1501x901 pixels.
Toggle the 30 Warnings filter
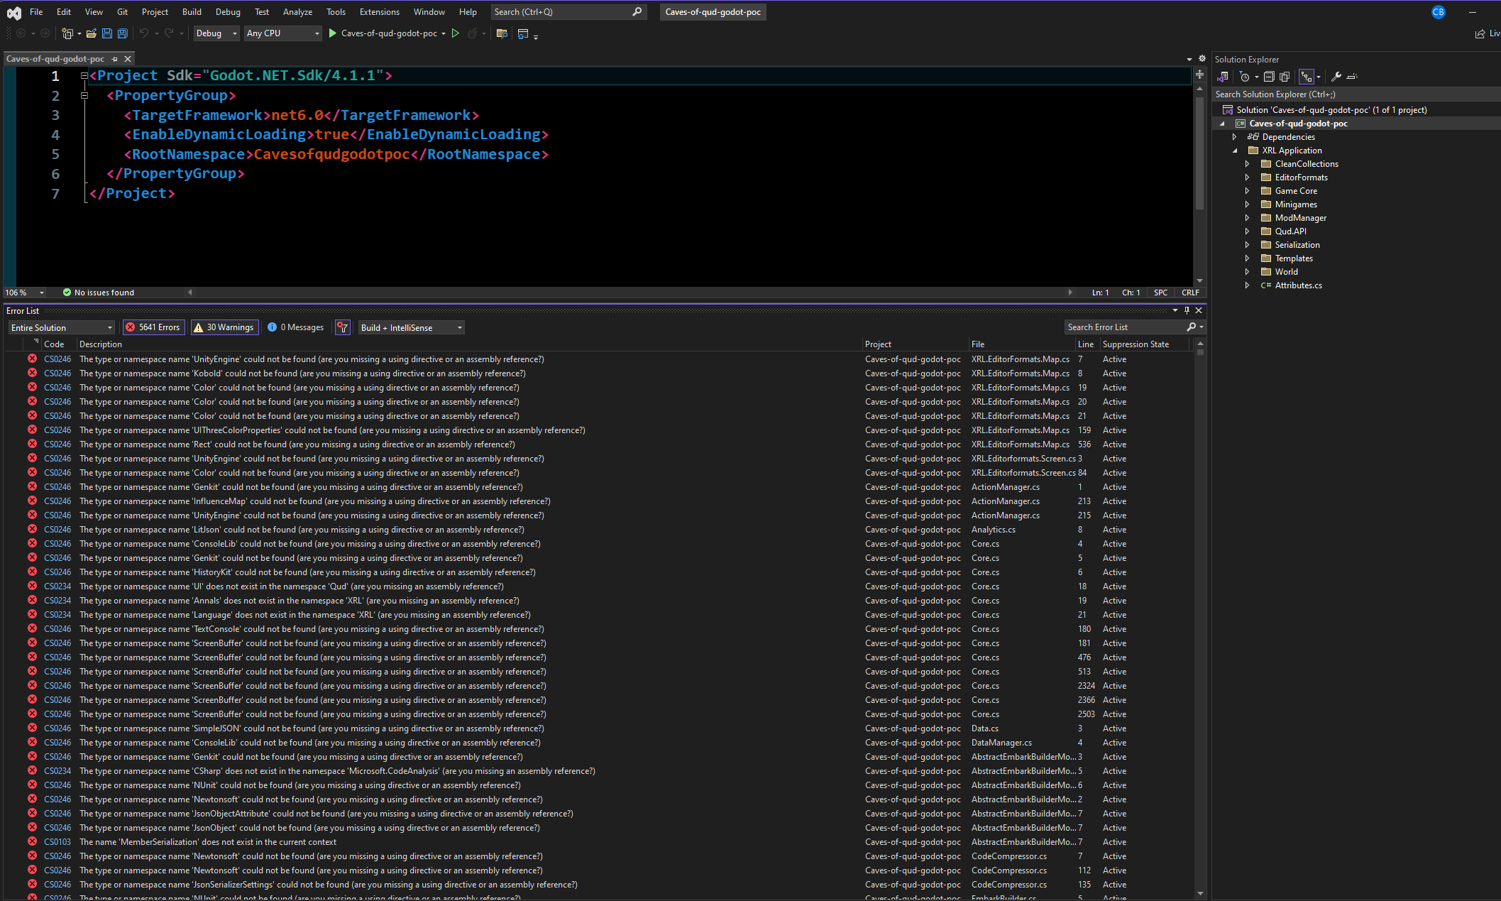point(223,327)
